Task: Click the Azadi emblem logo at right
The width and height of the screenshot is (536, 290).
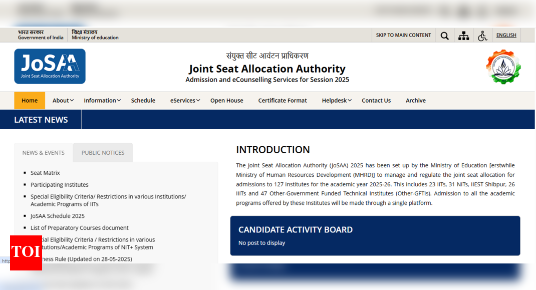Action: [x=503, y=67]
